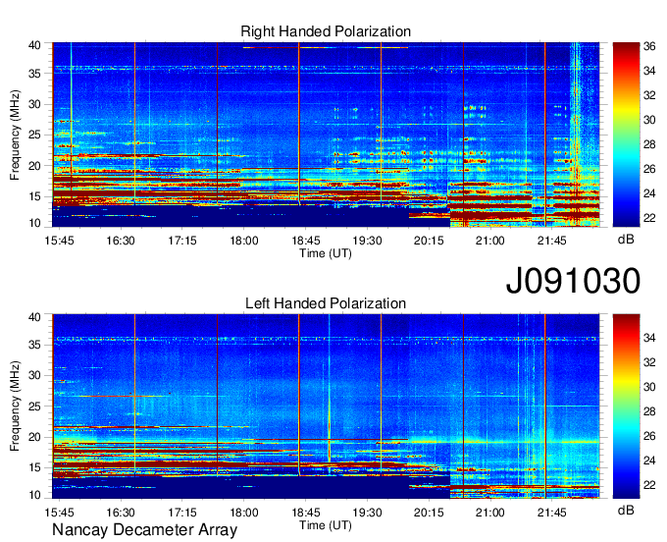Click the 30 tick on Right Handed colorbar
667x542 pixels.
(649, 120)
